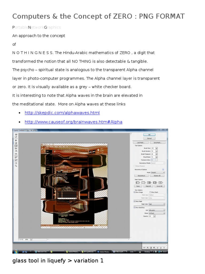The image size is (205, 274).
Task: Click the Intersect with Selection mask icon
Action: pos(155,182)
